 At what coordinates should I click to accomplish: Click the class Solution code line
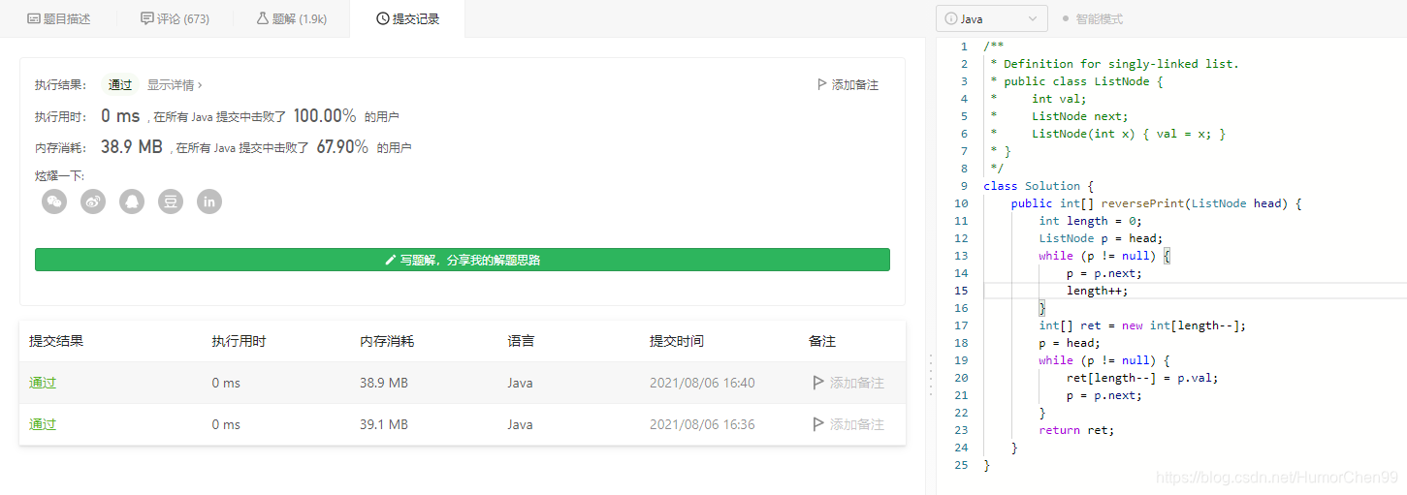(1039, 186)
